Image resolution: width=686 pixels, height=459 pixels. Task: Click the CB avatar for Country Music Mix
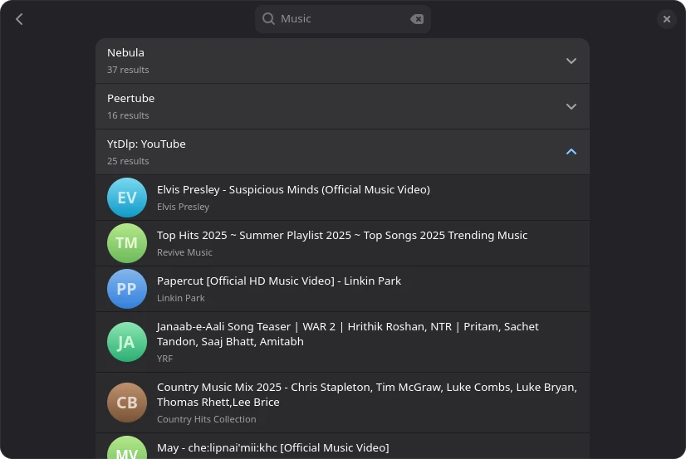127,403
